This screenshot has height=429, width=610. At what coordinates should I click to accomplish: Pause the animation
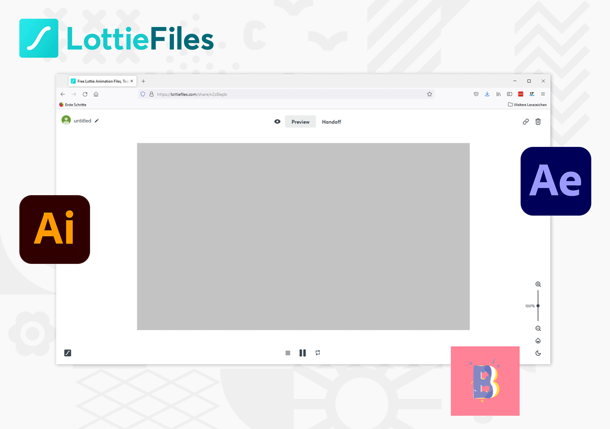[302, 353]
